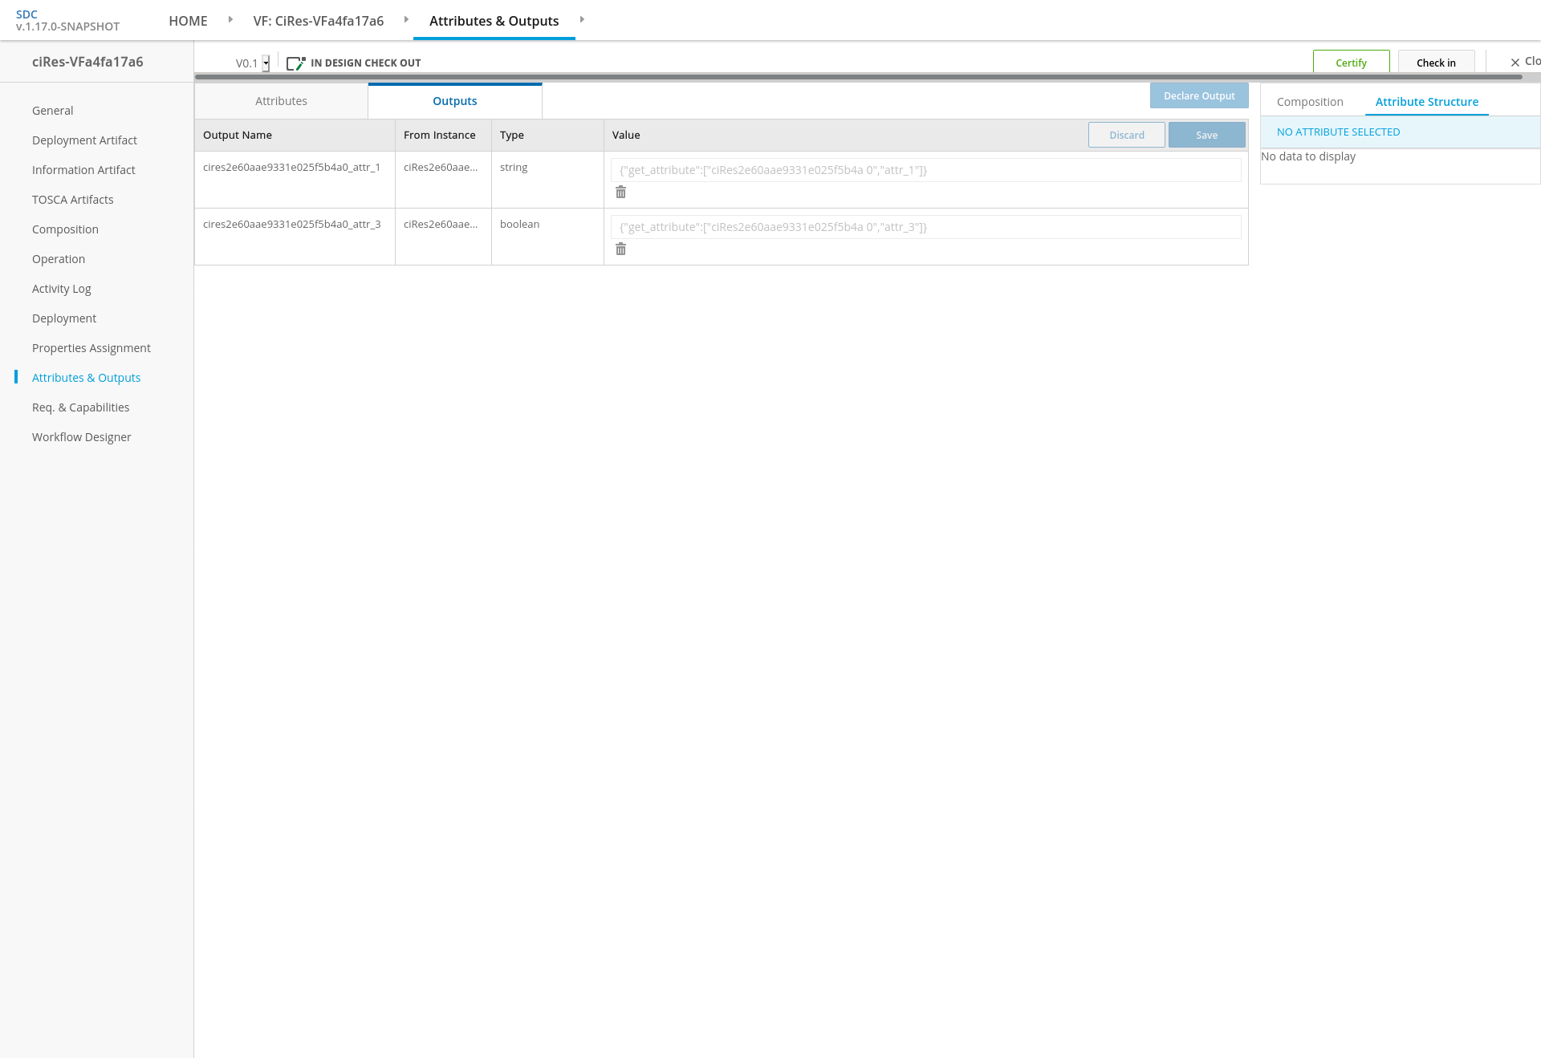The width and height of the screenshot is (1541, 1058).
Task: Open the V0.1 version dropdown
Action: click(266, 63)
